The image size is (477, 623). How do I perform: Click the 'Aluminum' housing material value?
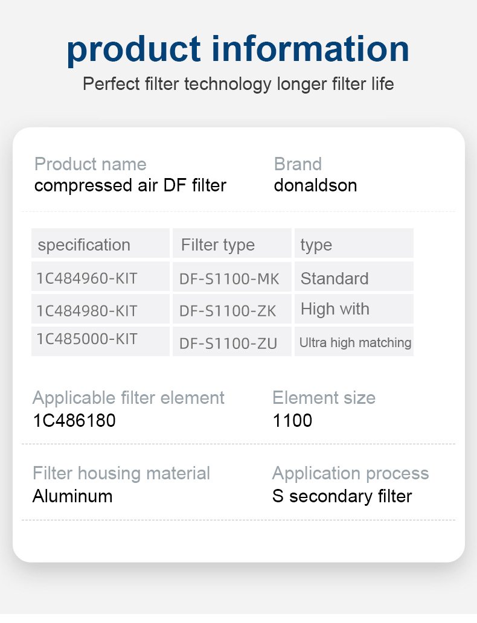(72, 496)
